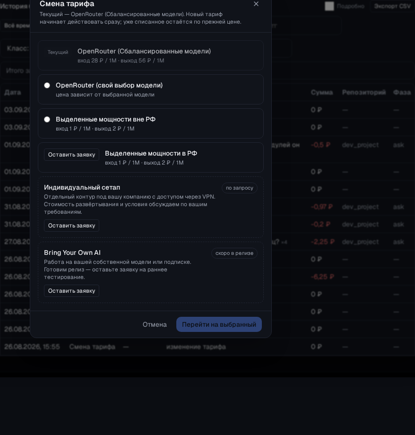Select OpenRouter (свой выбор модели) radio option
Viewport: 415px width, 435px height.
tap(47, 86)
